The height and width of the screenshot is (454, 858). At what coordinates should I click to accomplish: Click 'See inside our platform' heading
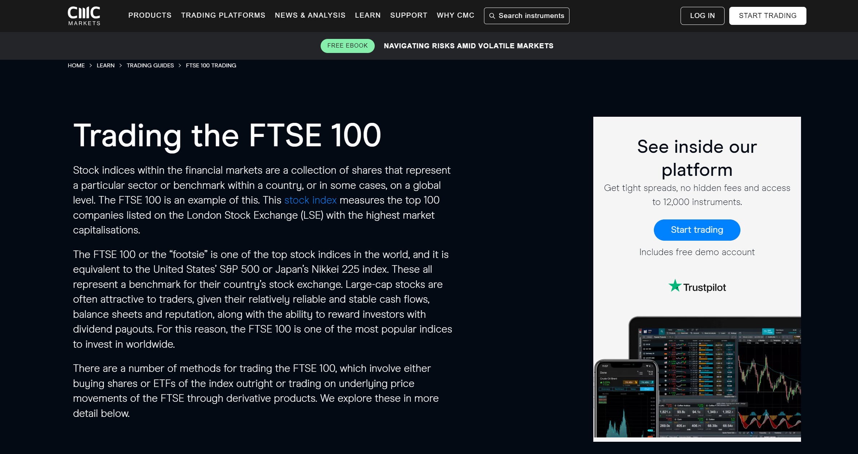[x=697, y=158]
